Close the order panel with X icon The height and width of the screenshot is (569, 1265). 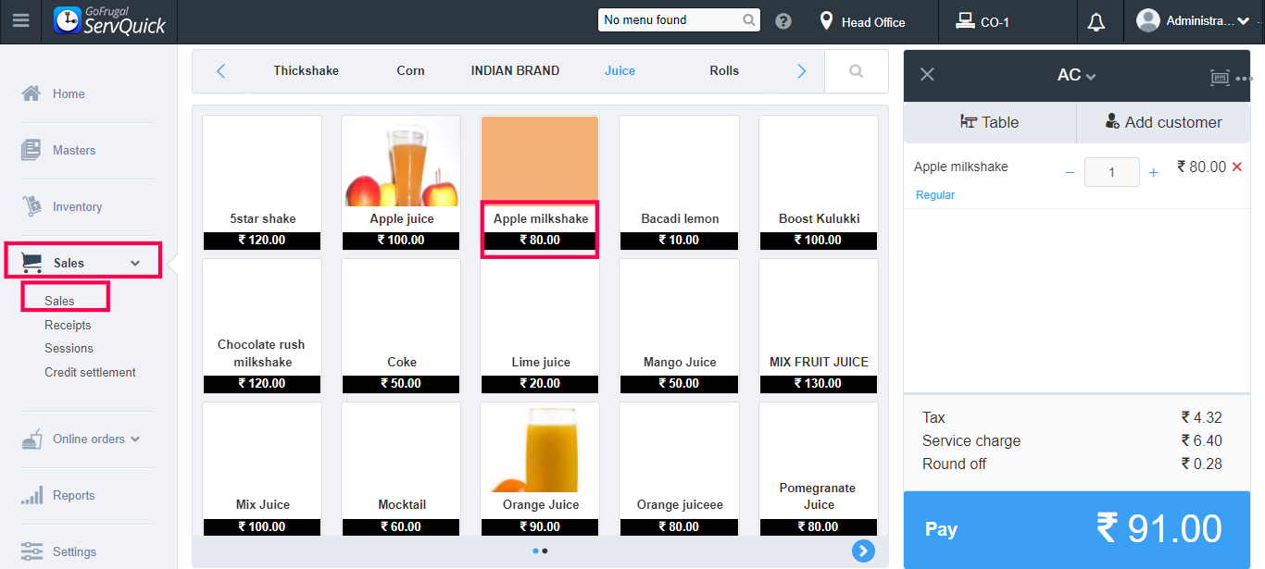pos(927,75)
